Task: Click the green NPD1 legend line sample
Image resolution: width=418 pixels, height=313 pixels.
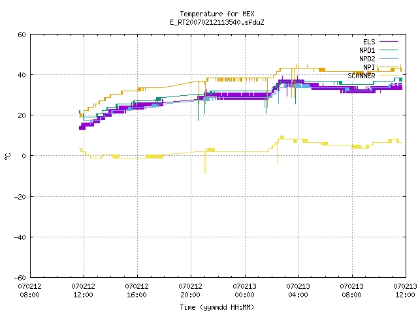Action: tap(389, 50)
